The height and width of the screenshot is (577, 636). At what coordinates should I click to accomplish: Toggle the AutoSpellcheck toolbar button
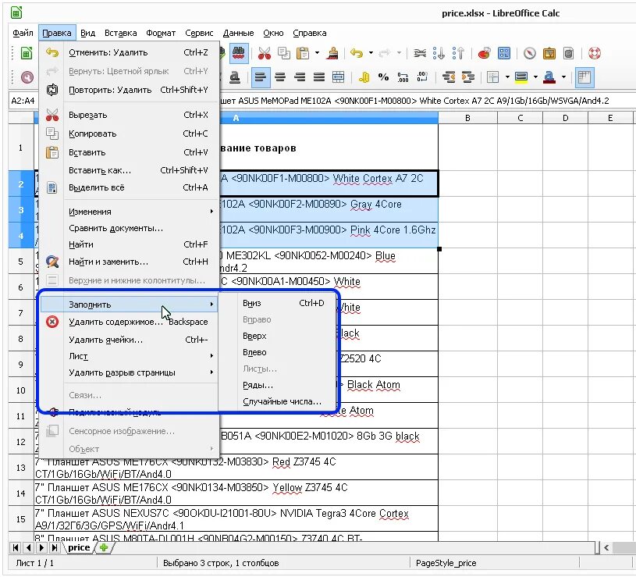(239, 53)
